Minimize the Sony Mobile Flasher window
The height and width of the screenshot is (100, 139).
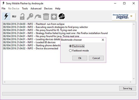click(x=115, y=3)
